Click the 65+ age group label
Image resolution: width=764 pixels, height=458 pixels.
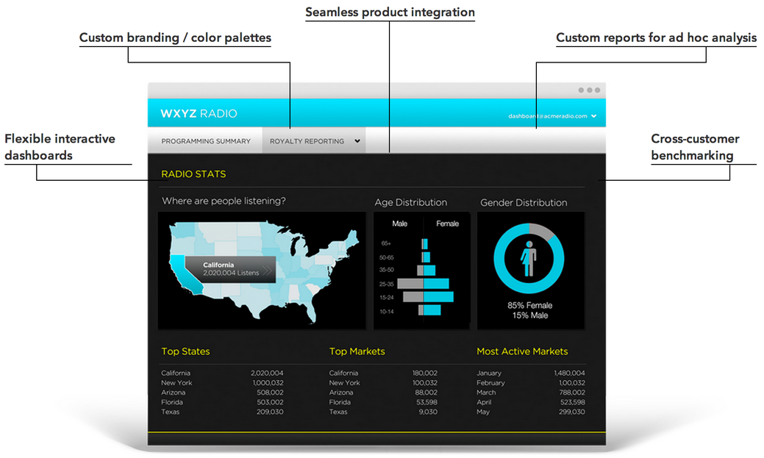(386, 243)
